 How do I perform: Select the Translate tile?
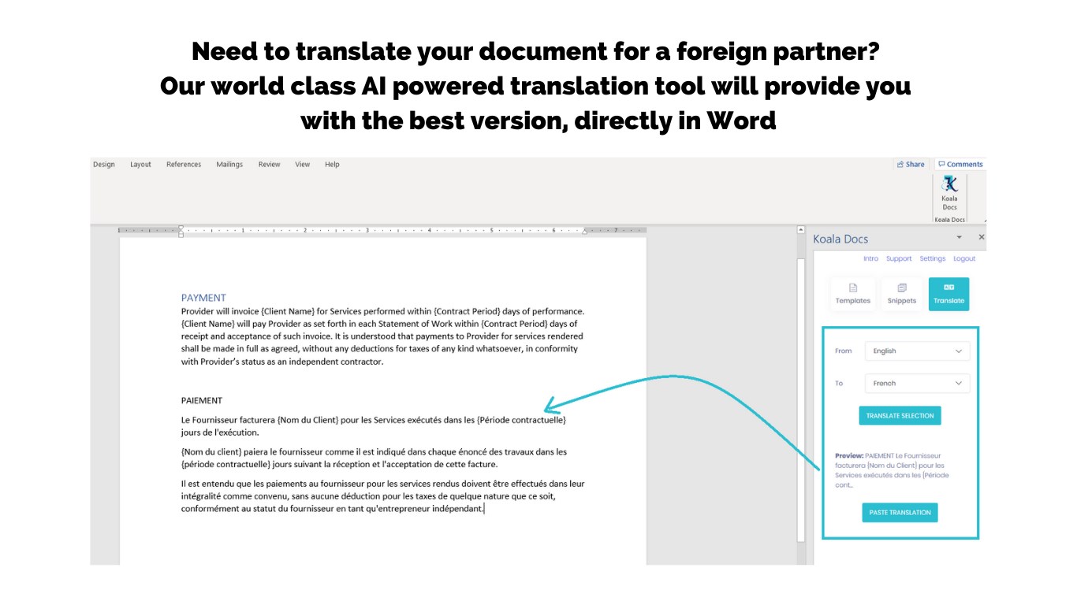click(x=949, y=294)
